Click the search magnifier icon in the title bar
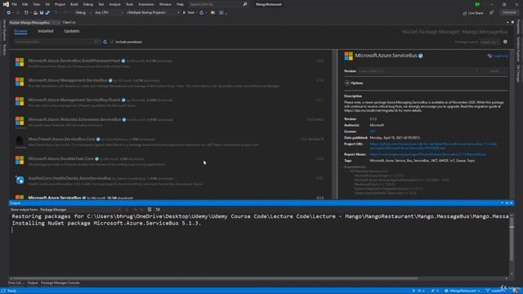 [x=245, y=4]
